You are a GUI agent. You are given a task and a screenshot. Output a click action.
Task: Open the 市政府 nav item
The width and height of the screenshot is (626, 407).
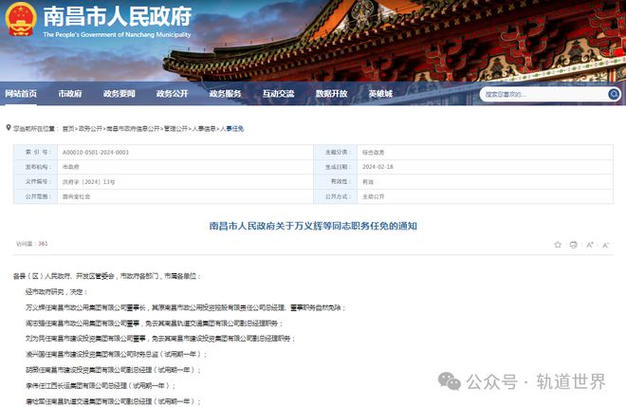point(70,94)
